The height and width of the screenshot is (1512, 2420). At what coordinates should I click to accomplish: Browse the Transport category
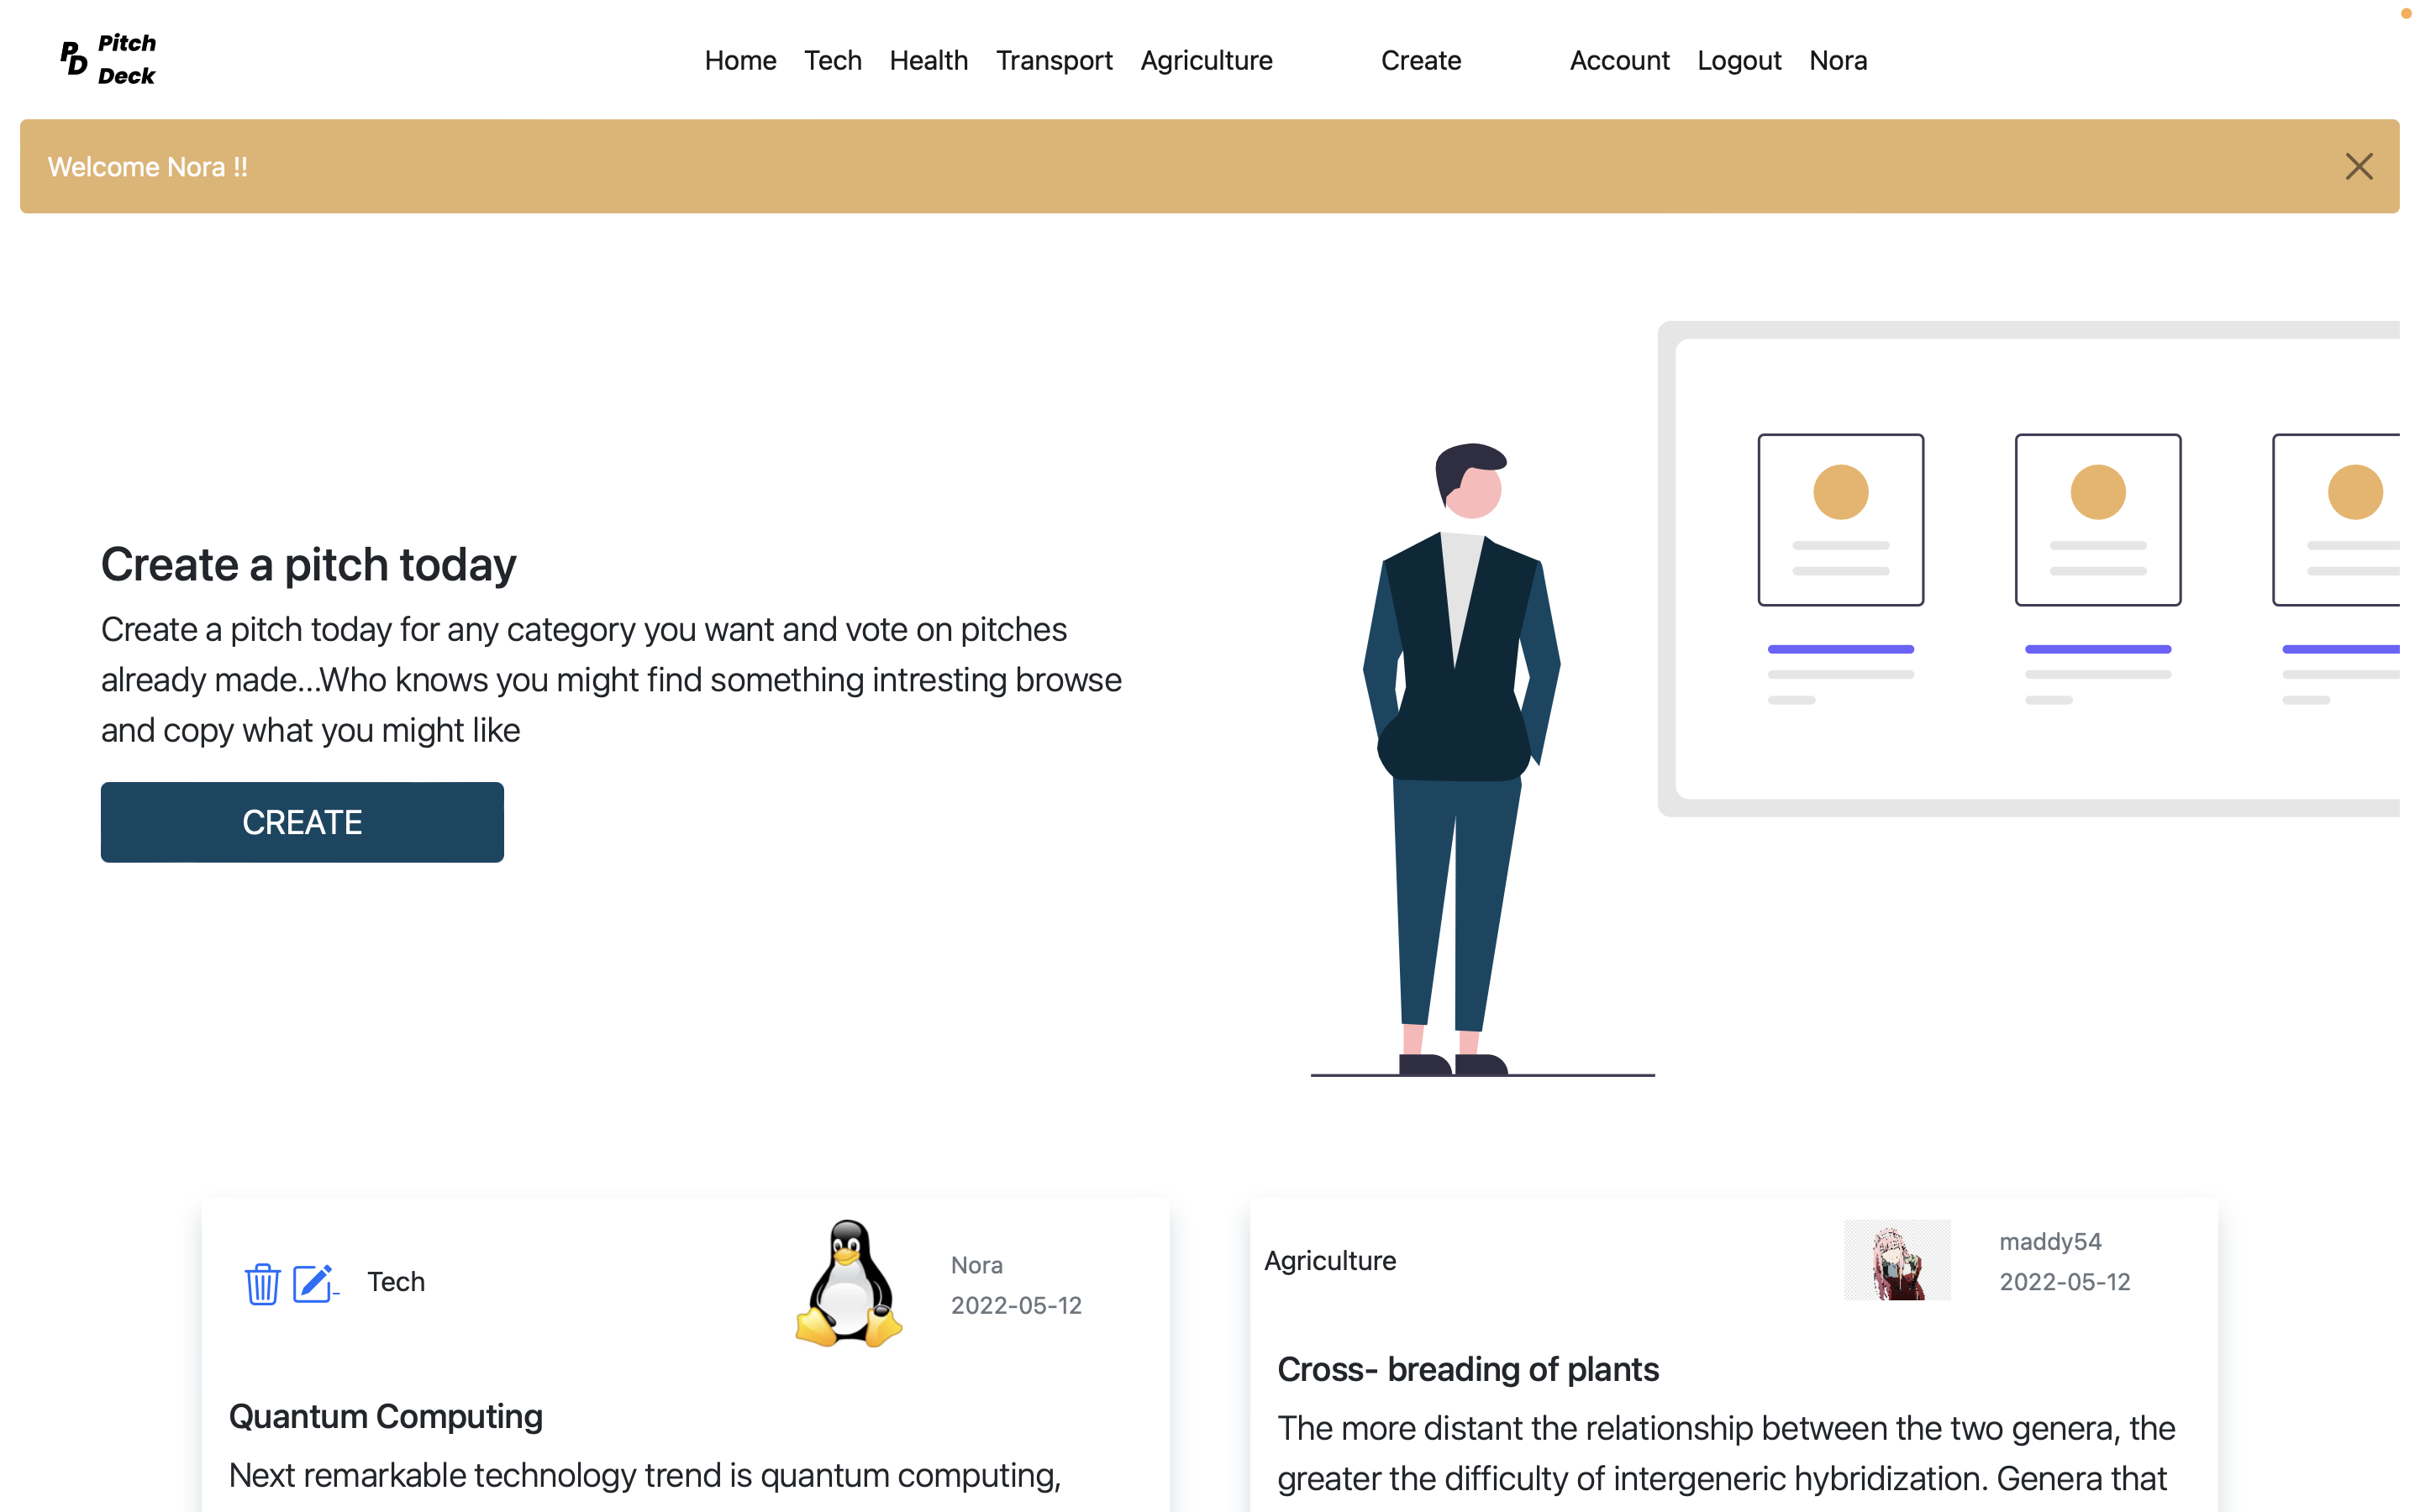point(1054,60)
